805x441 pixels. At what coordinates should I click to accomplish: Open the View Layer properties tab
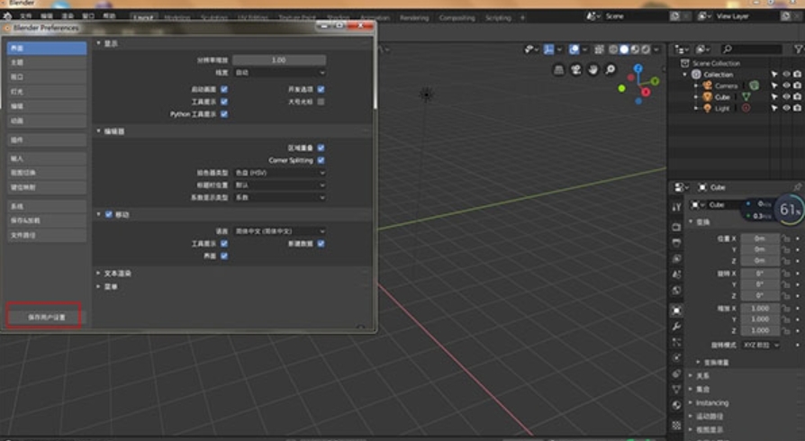pos(676,258)
